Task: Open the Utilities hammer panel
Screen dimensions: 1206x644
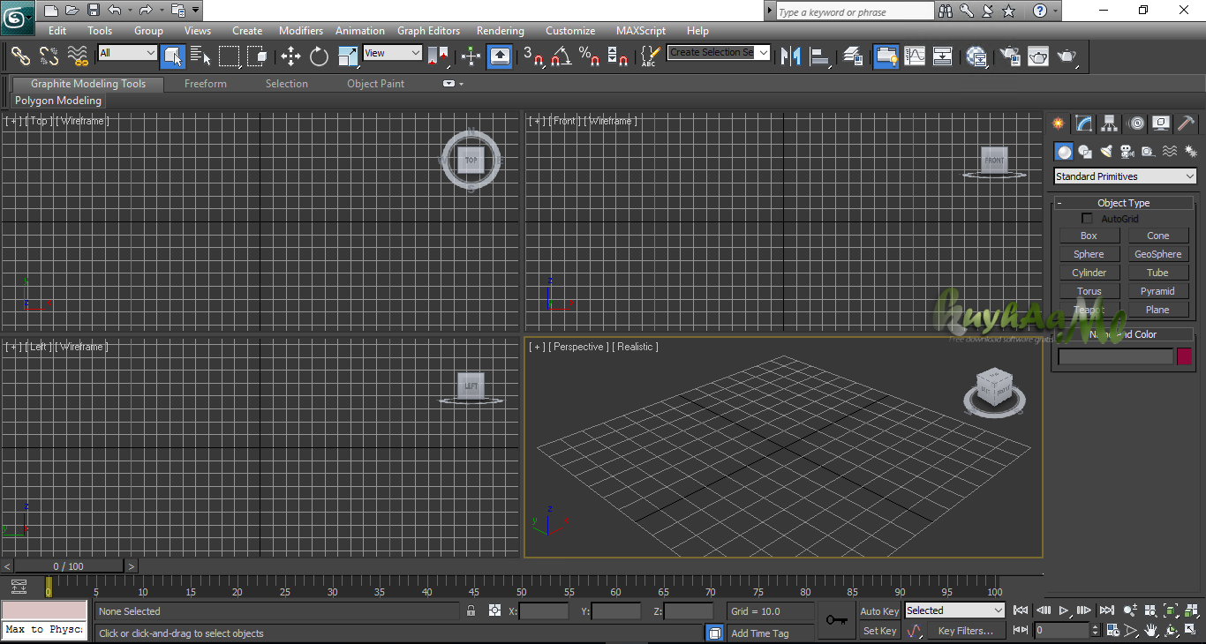Action: (1186, 124)
